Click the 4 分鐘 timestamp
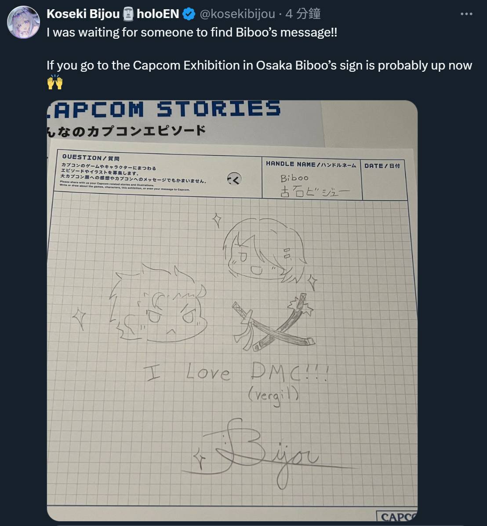The image size is (487, 526). (303, 14)
